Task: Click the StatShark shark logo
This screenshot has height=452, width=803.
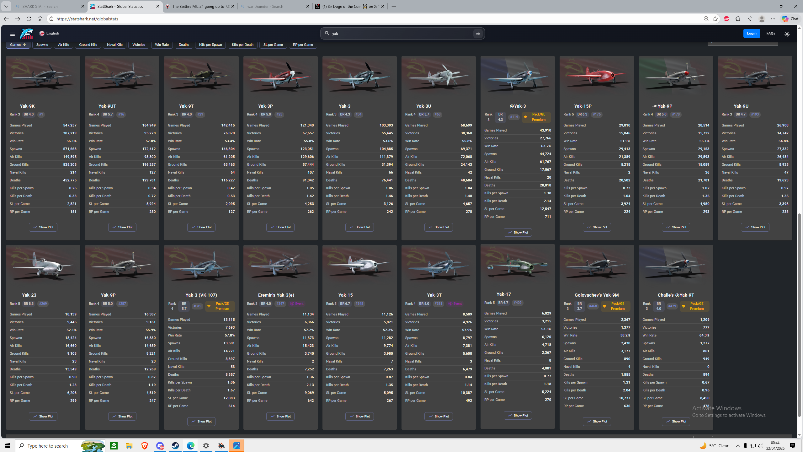Action: 27,34
